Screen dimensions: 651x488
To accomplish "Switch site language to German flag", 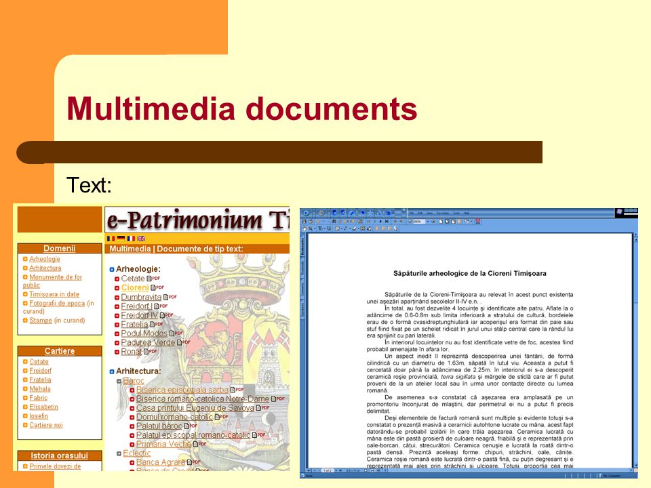I will pos(121,239).
